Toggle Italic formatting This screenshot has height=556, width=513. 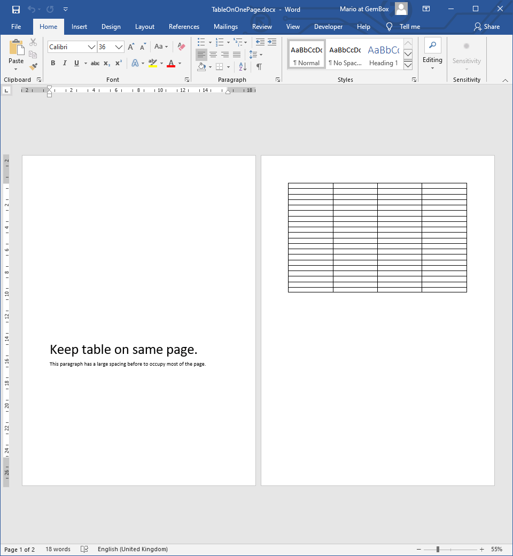click(x=65, y=63)
